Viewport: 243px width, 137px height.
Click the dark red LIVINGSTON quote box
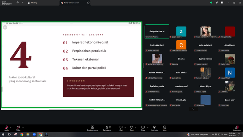pyautogui.click(x=98, y=87)
